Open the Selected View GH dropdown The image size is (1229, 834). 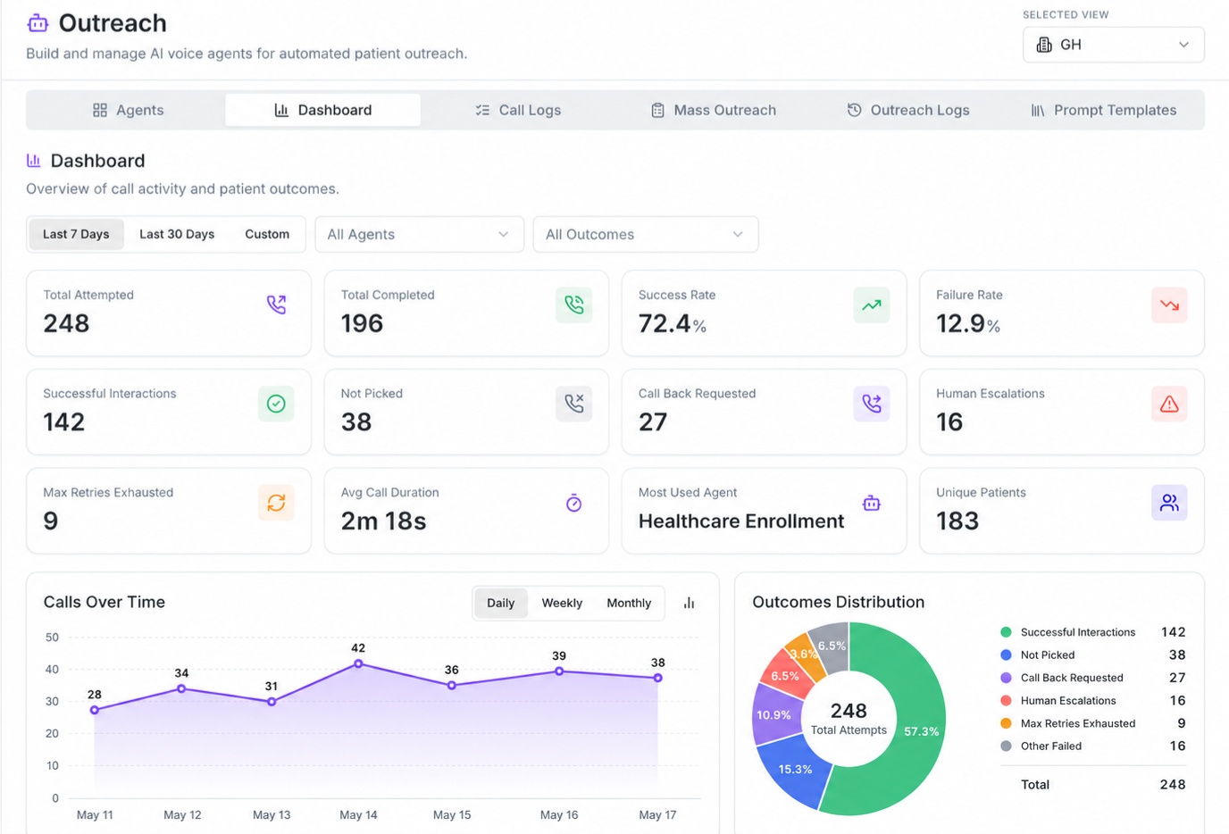1113,45
